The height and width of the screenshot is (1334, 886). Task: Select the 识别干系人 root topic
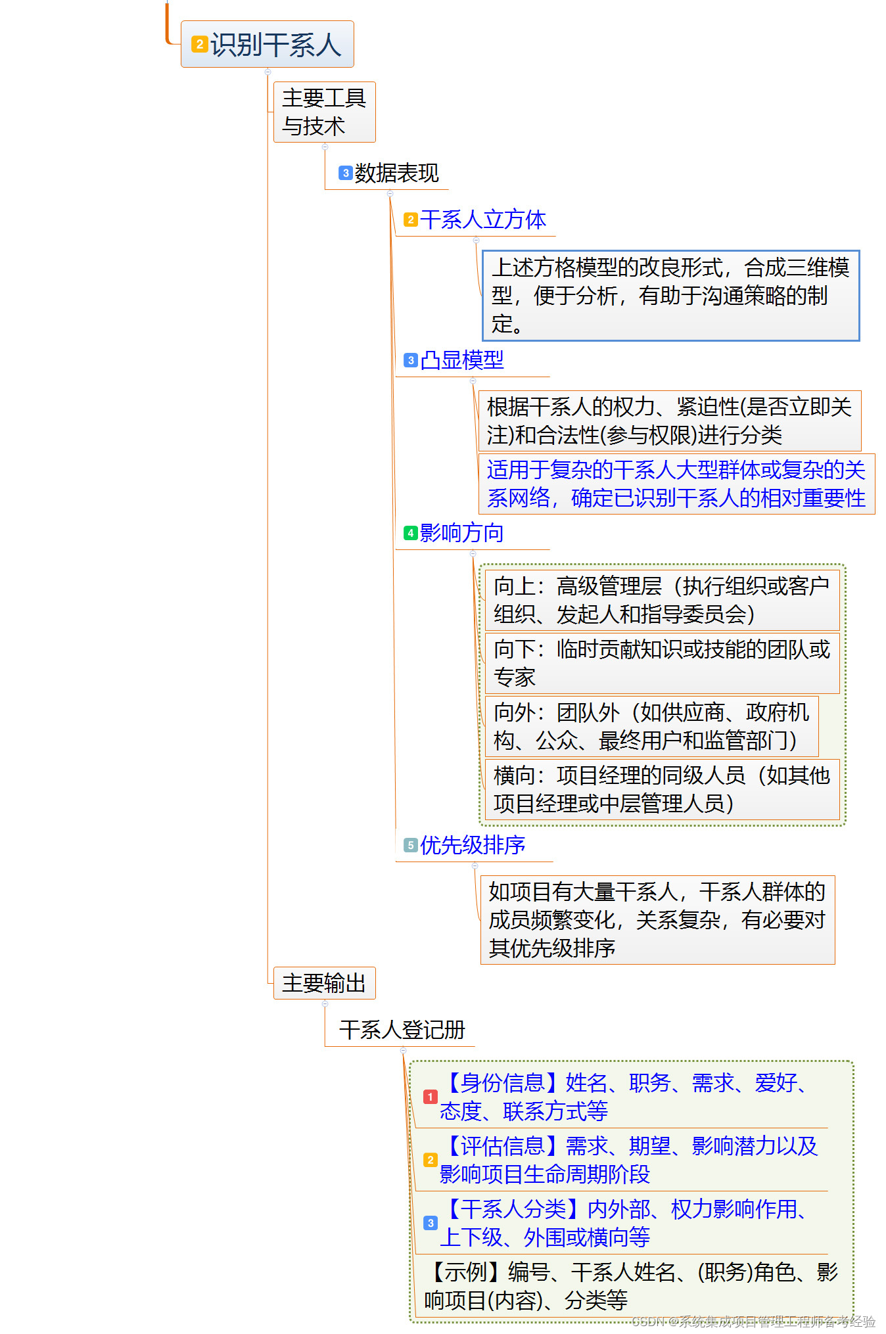click(x=268, y=44)
